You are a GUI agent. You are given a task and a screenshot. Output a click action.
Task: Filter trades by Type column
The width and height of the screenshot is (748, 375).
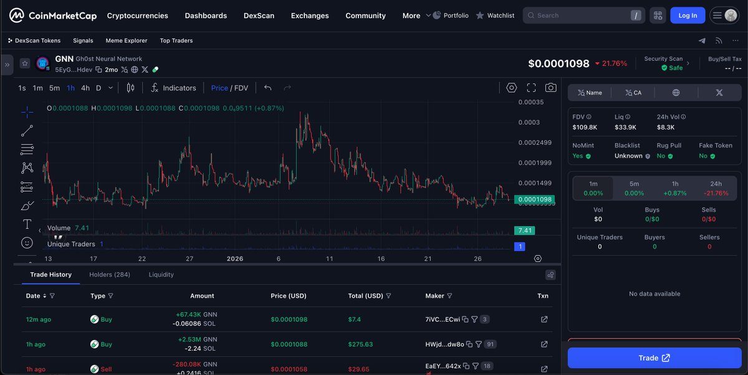110,296
